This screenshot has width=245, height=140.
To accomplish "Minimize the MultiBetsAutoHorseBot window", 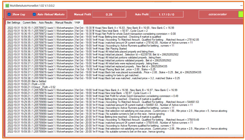I will 242,6.
